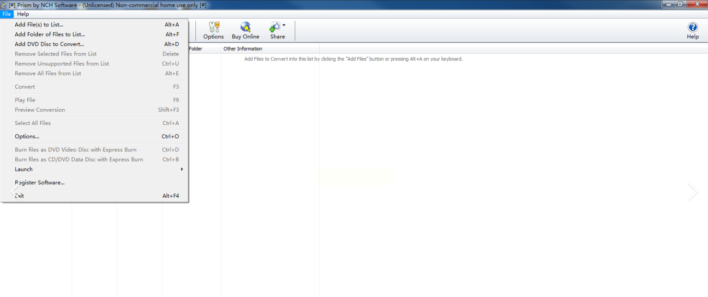Open Options... from the File menu
This screenshot has height=297, width=708.
pyautogui.click(x=95, y=137)
